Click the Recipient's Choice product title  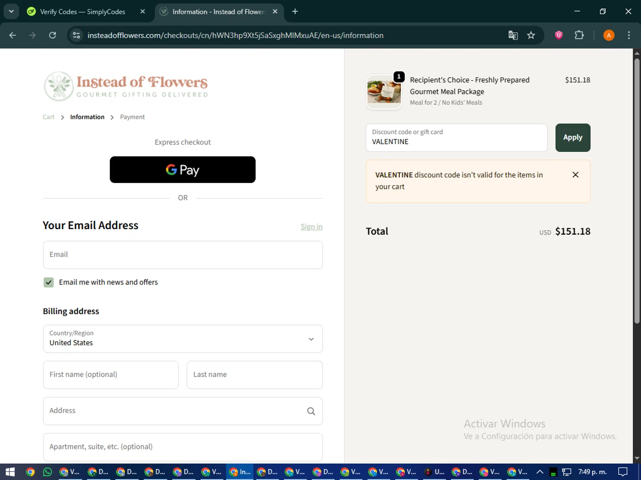click(x=470, y=86)
